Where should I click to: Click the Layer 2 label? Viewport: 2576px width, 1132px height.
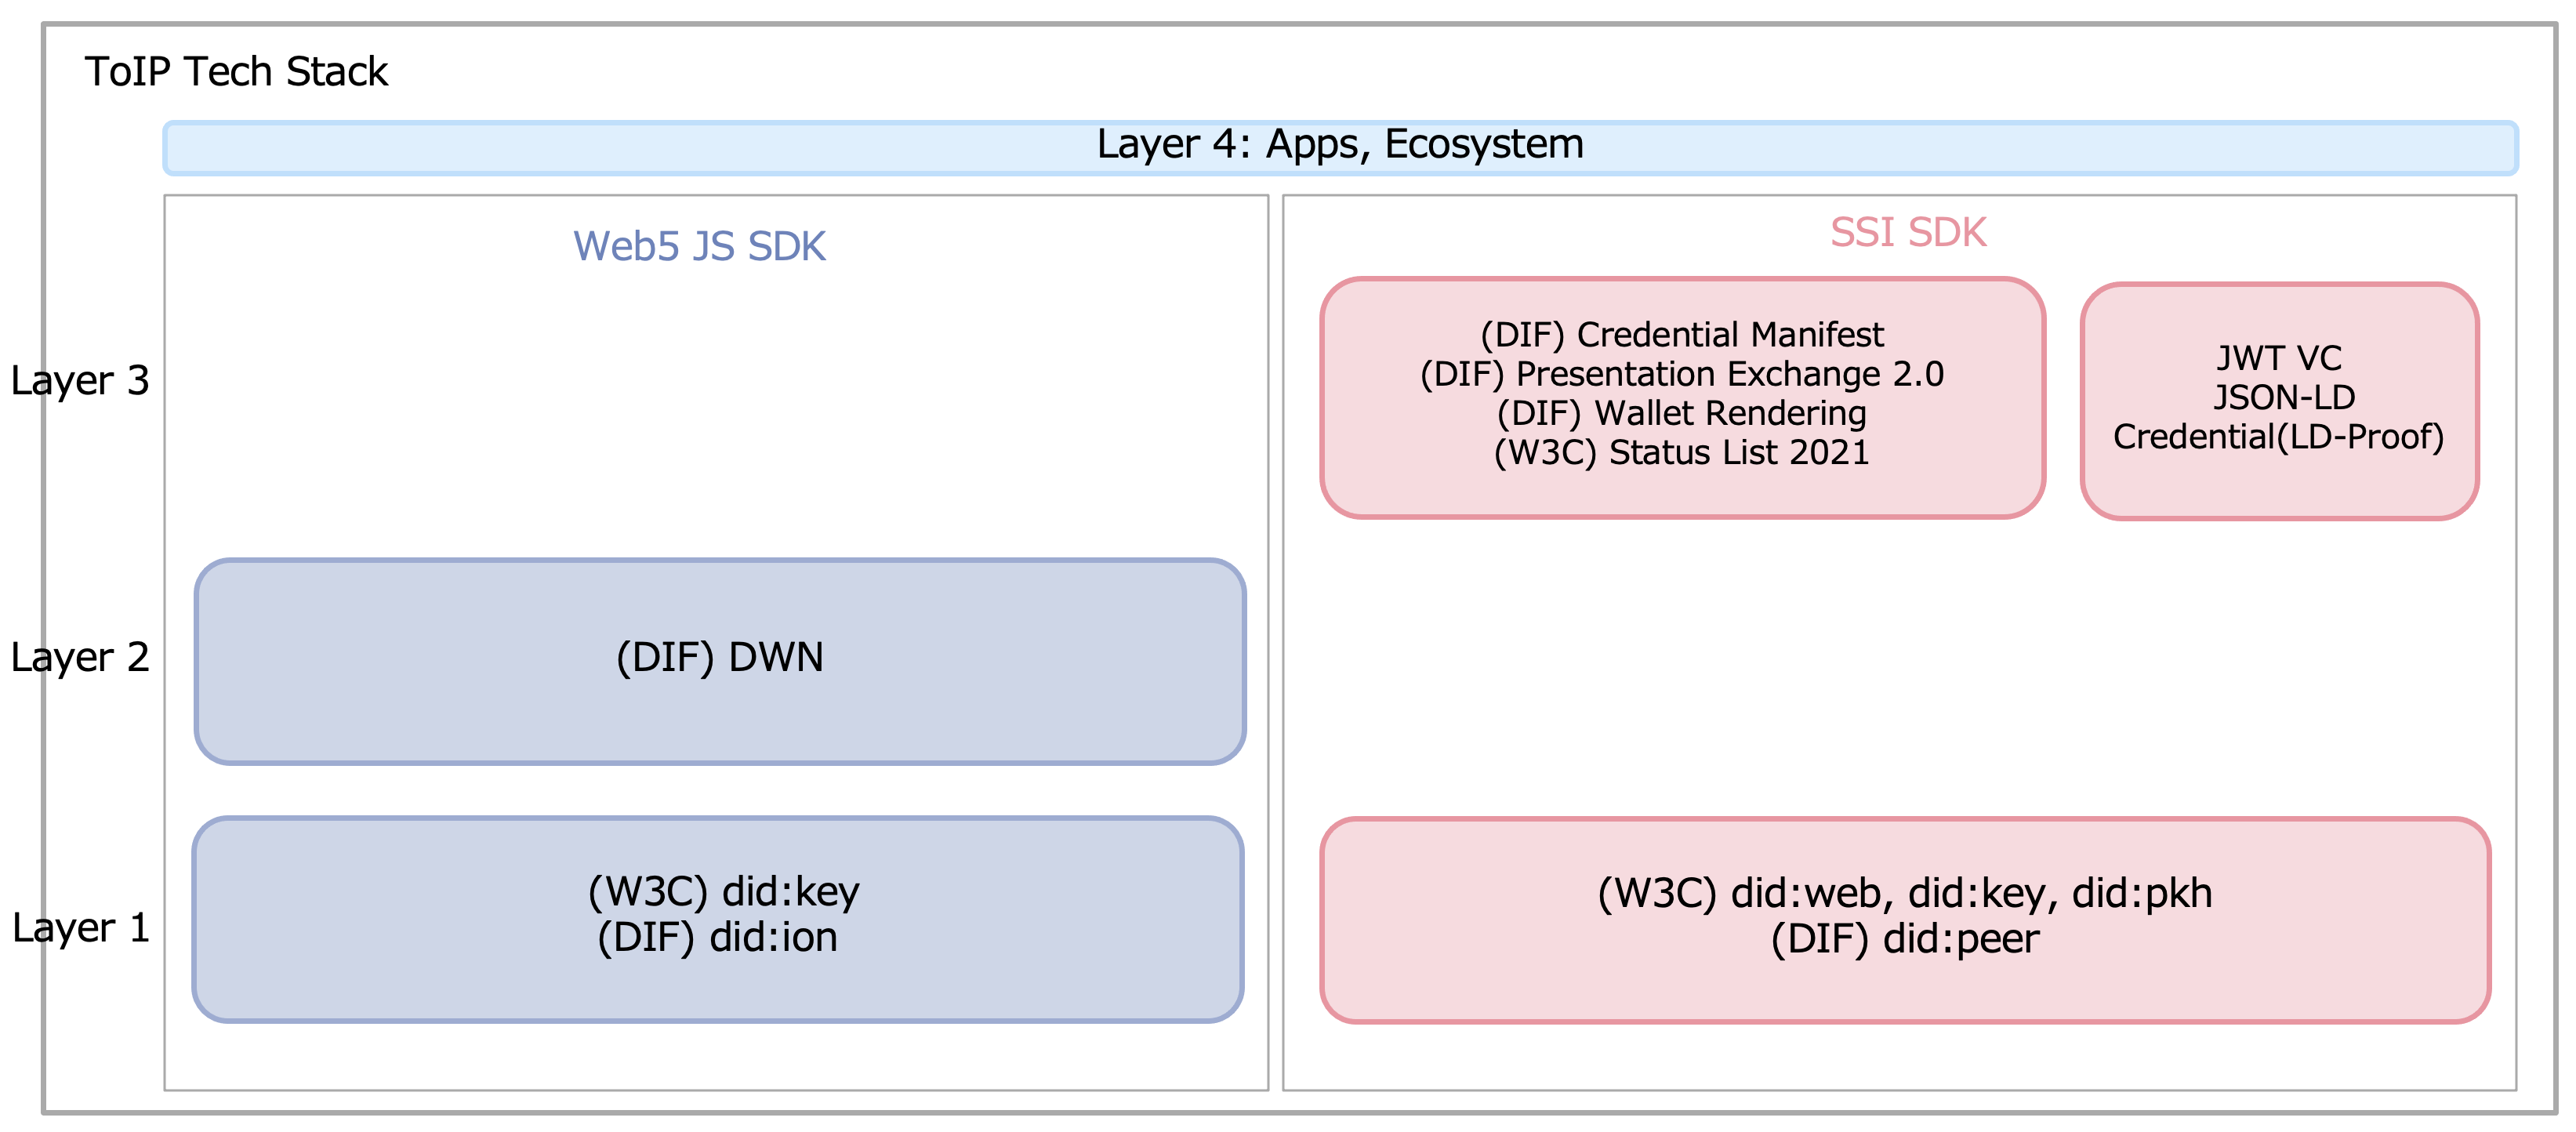coord(80,658)
